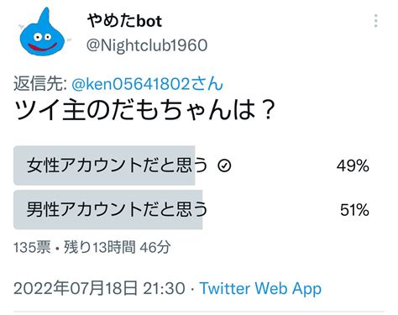Click the grey bar of the 男性 poll option

(x=108, y=209)
